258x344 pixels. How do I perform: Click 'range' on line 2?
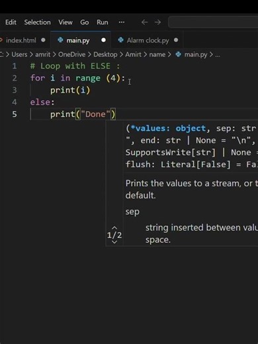tap(88, 78)
